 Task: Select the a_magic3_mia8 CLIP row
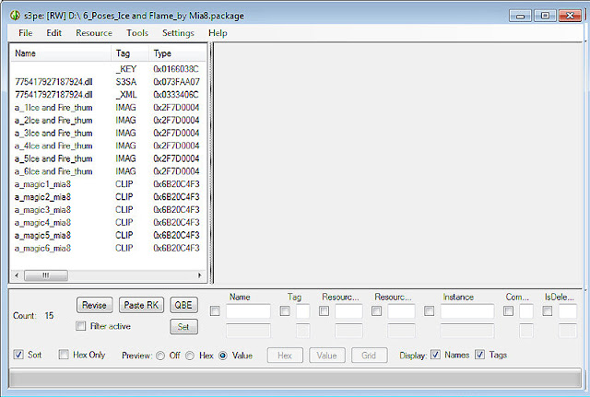point(107,210)
